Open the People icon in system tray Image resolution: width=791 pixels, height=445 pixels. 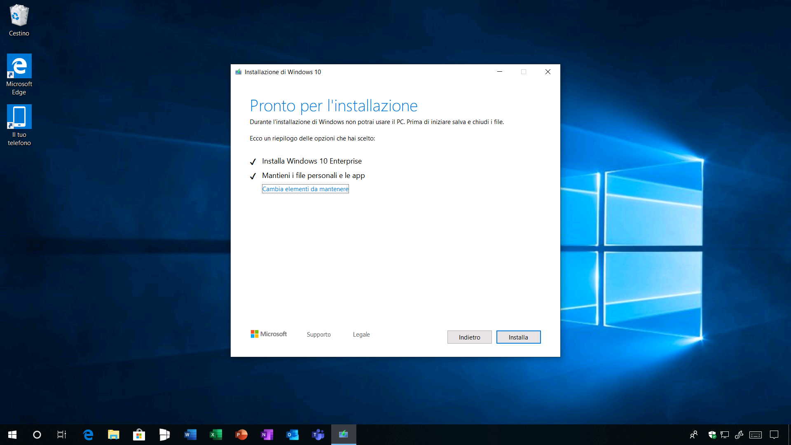coord(694,435)
